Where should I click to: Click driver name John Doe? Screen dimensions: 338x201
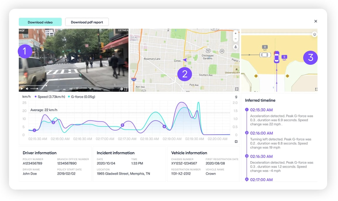point(30,174)
